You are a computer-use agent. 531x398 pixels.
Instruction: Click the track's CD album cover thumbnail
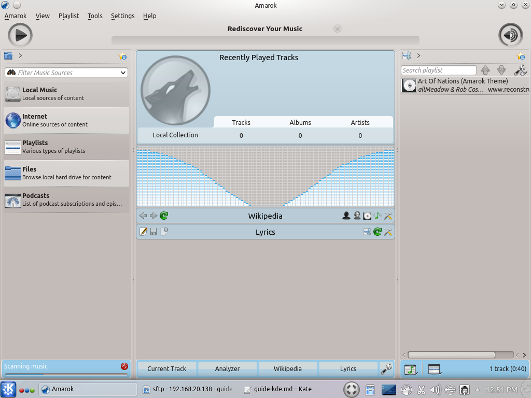pos(409,86)
